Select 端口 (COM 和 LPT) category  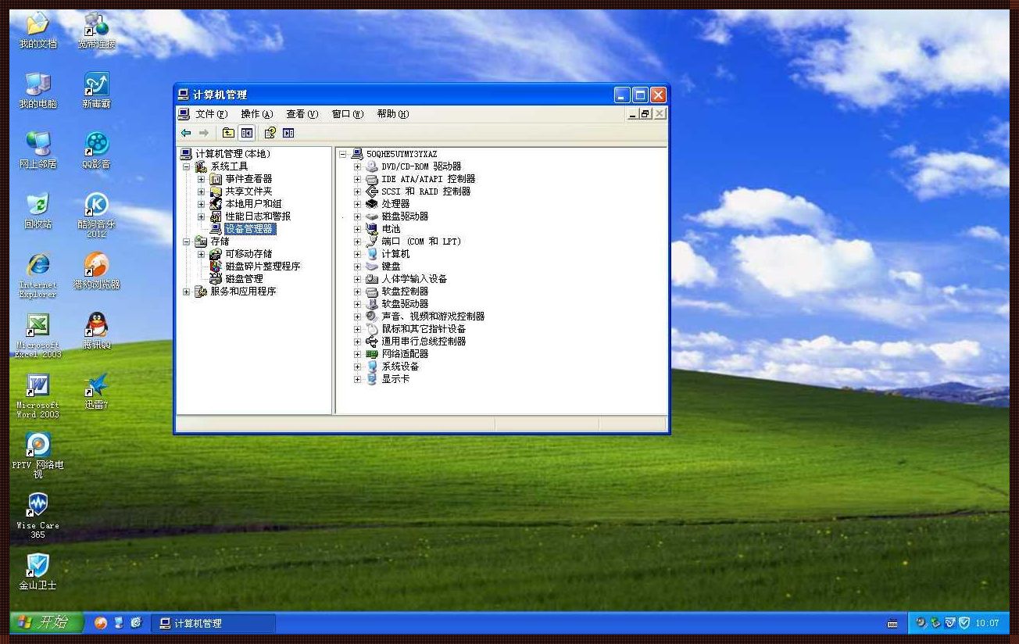(421, 241)
